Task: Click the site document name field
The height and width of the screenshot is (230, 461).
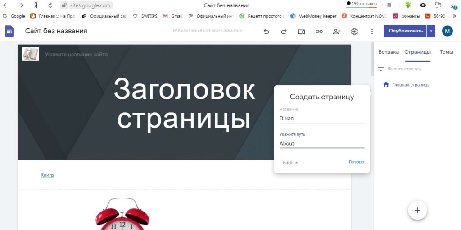Action: point(56,31)
